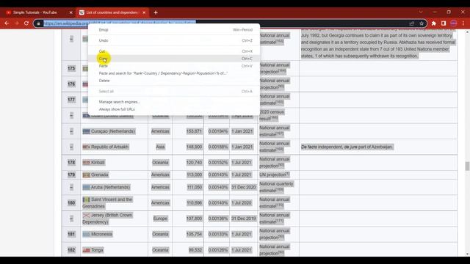This screenshot has height=264, width=470.
Task: Click Kiribati flag icon
Action: coord(87,162)
